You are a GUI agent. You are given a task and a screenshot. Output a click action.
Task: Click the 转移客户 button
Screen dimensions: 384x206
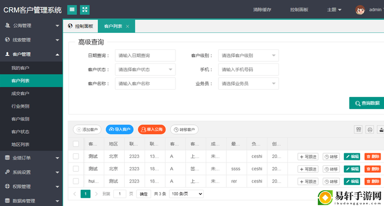click(x=184, y=129)
